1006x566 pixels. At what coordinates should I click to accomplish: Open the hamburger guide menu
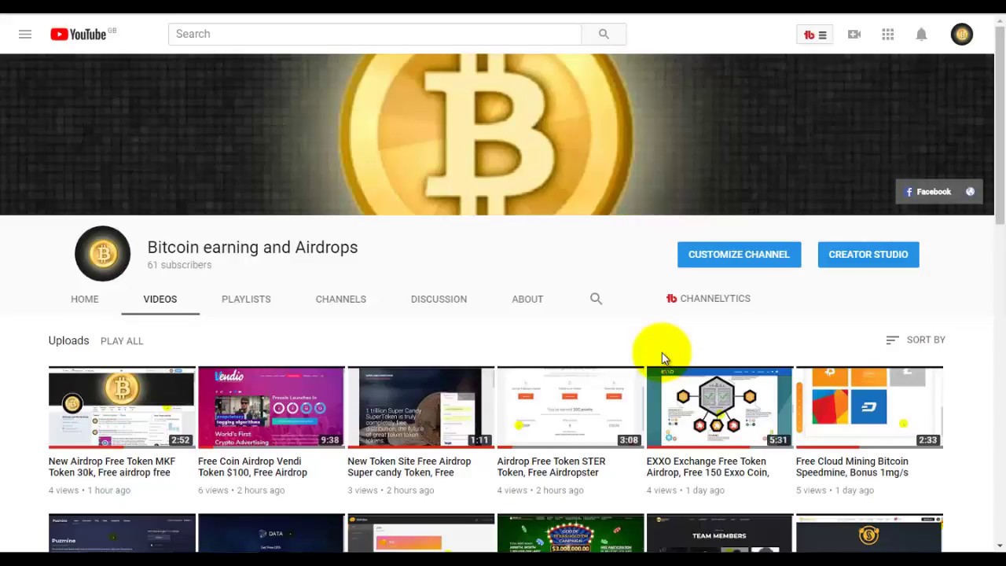[25, 34]
